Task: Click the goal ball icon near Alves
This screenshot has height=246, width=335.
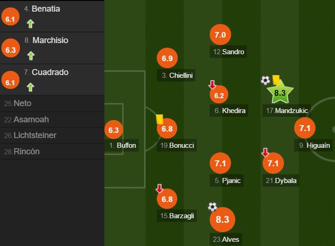Action: [x=212, y=207]
